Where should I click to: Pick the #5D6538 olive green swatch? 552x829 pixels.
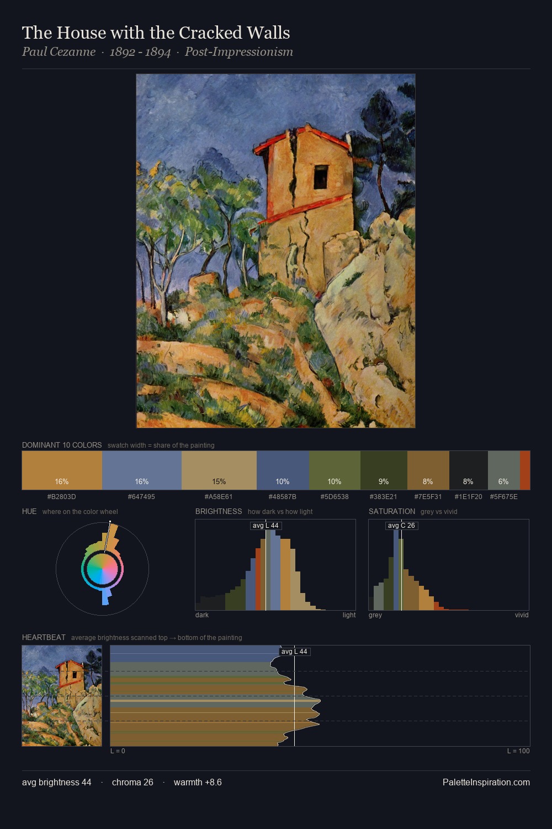point(335,470)
